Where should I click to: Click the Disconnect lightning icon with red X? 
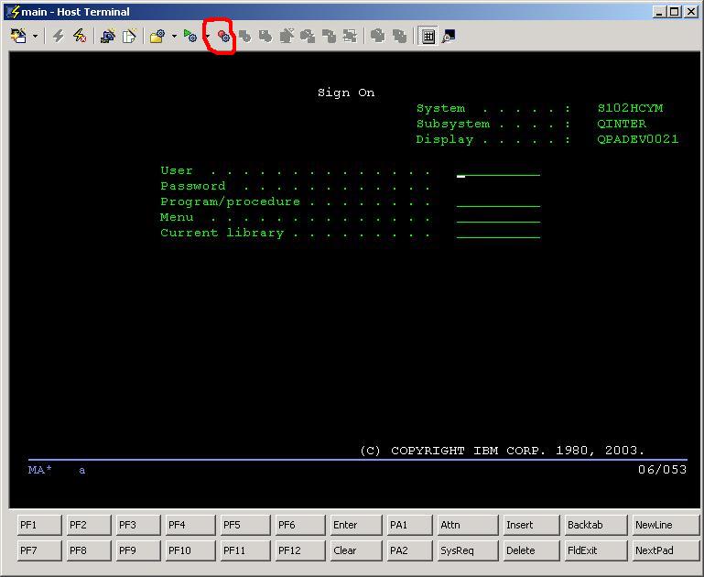(80, 36)
